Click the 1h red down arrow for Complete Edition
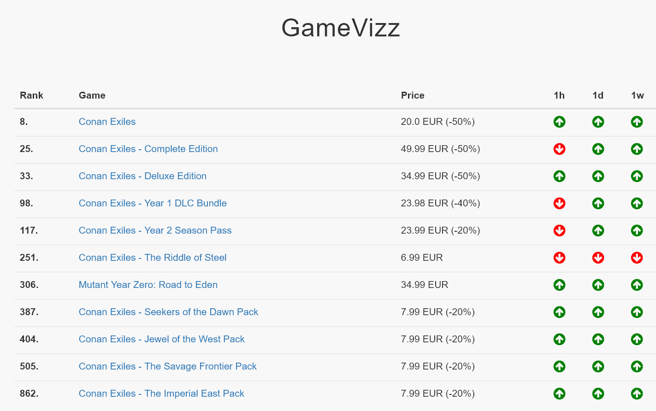Image resolution: width=656 pixels, height=411 pixels. coord(559,149)
